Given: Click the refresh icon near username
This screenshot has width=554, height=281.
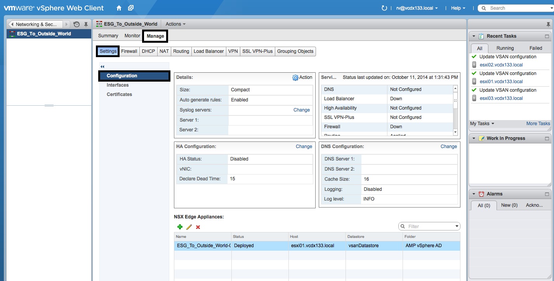Looking at the screenshot, I should click(384, 8).
